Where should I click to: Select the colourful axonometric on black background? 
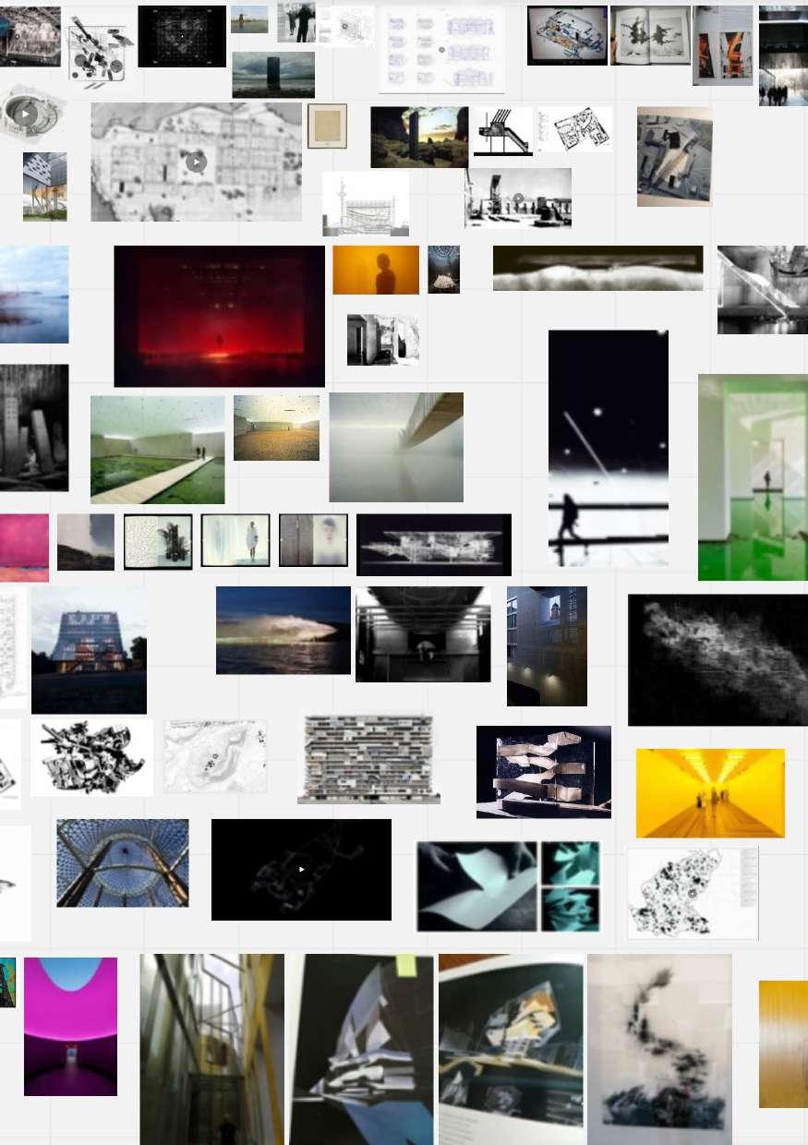[567, 35]
